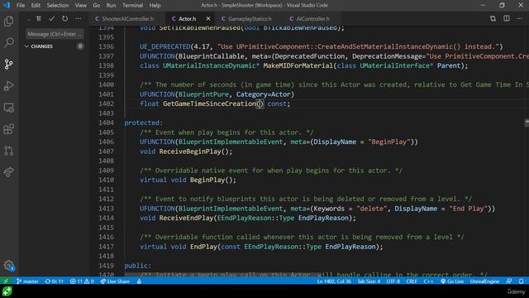This screenshot has width=529, height=298.
Task: Open the File menu
Action: point(21,6)
